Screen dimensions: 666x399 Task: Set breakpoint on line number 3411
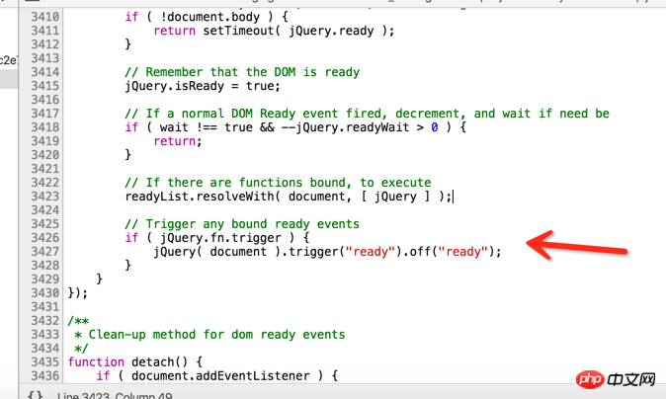[45, 31]
